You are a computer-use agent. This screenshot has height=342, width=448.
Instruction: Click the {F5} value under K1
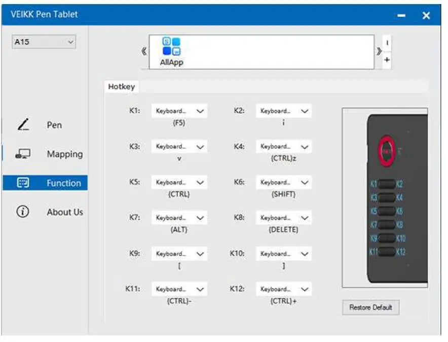pyautogui.click(x=179, y=123)
